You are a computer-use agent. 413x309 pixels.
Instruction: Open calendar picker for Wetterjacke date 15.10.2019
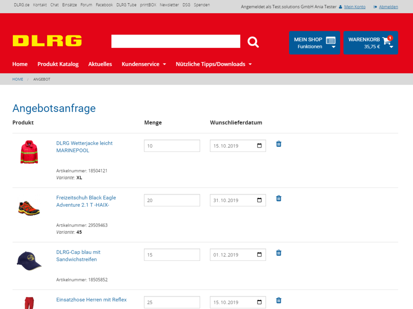click(x=259, y=146)
